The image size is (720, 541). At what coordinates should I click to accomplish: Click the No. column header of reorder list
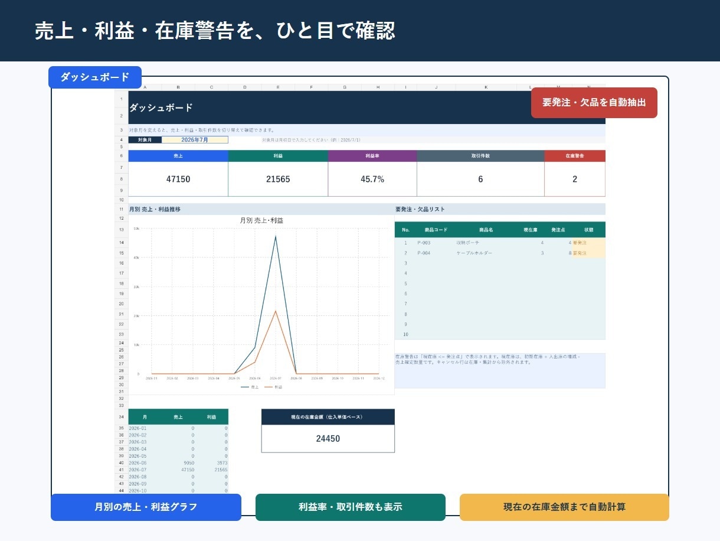click(x=405, y=230)
